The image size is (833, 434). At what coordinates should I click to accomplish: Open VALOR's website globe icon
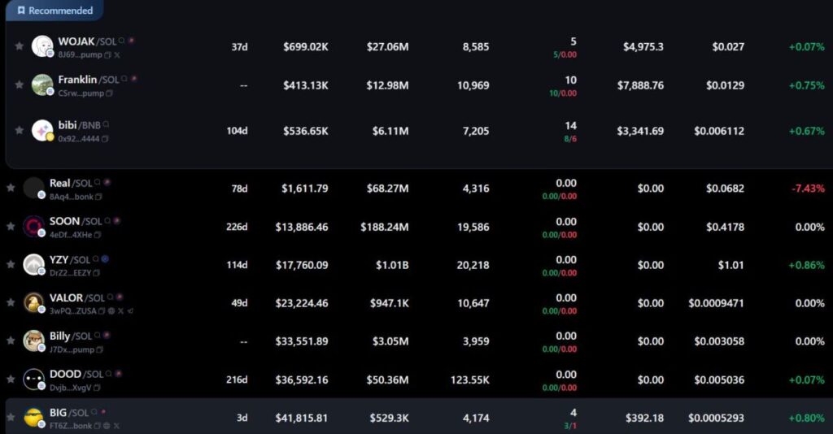(111, 310)
